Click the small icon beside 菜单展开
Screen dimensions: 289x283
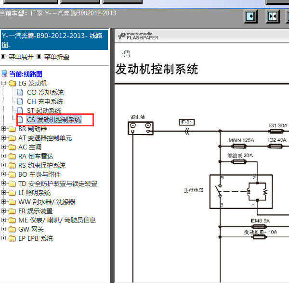pos(3,56)
